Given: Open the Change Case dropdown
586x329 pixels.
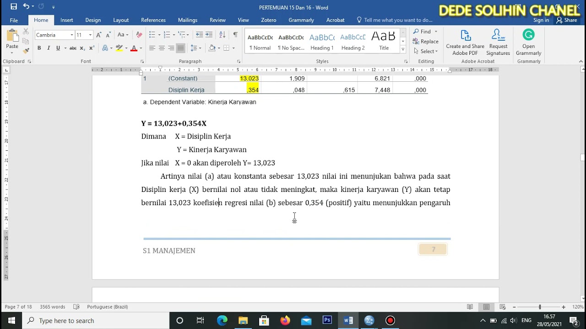Looking at the screenshot, I should (123, 35).
